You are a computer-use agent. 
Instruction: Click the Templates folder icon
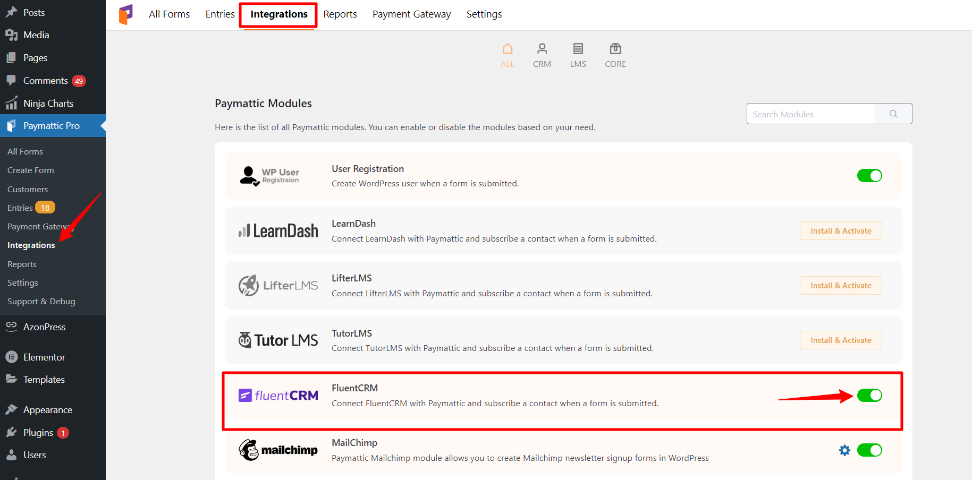[x=11, y=379]
